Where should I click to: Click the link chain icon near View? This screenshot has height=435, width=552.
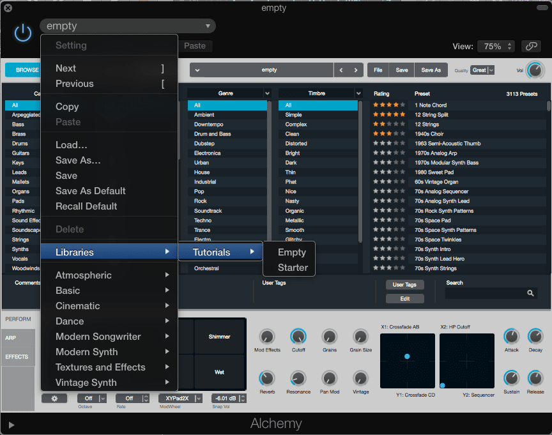pyautogui.click(x=531, y=46)
